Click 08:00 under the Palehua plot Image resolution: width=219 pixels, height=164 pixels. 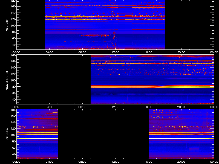(x=82, y=162)
